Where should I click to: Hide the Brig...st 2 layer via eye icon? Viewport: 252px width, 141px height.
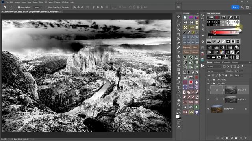coord(208,90)
